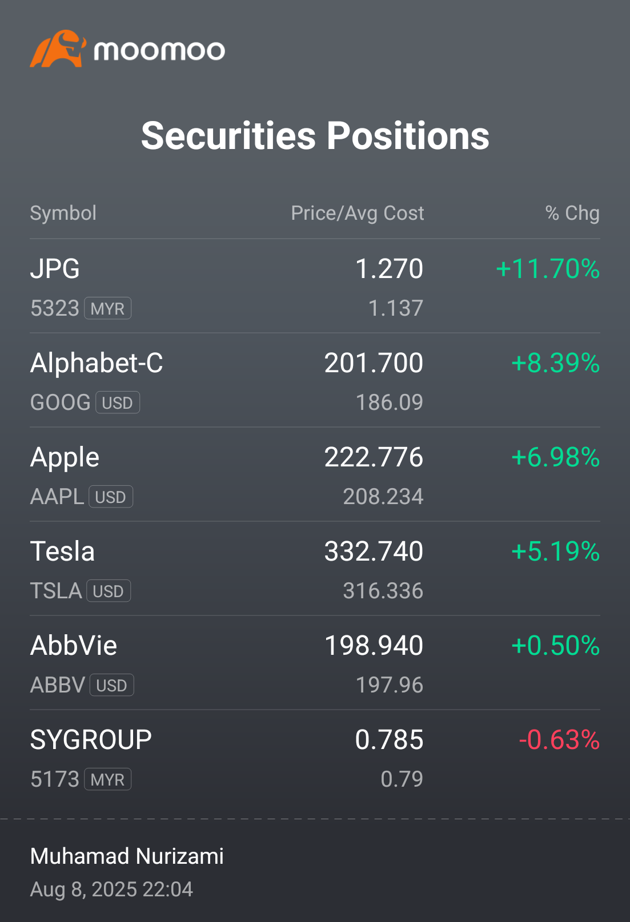Click the USD tag beside AAPL
Screen dimensions: 630x922
pos(111,497)
